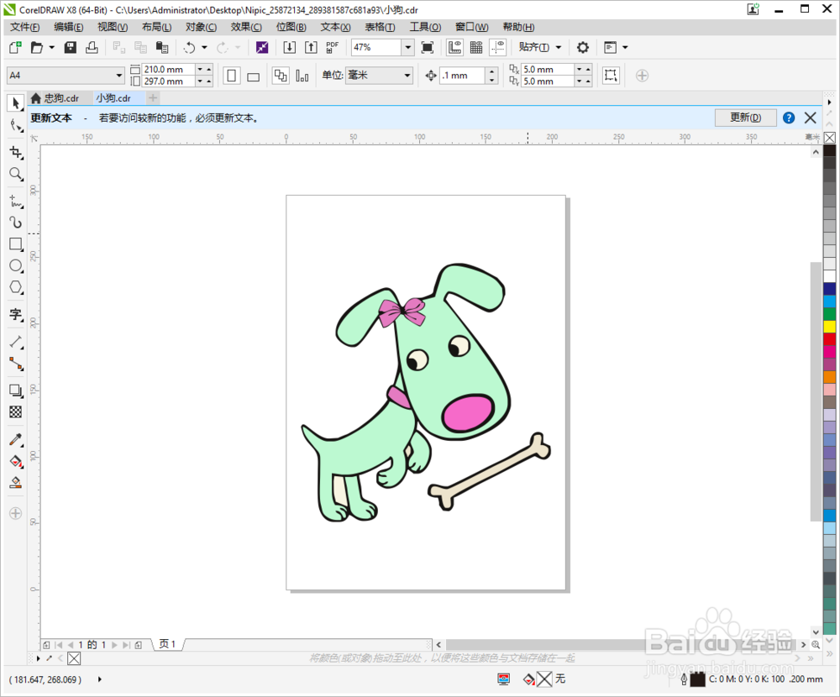Open the 47% zoom level dropdown
Viewport: 840px width, 697px height.
click(407, 48)
